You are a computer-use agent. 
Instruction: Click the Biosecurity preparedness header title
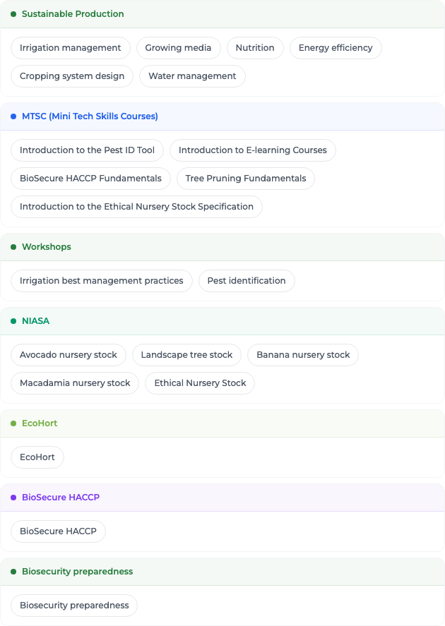77,572
